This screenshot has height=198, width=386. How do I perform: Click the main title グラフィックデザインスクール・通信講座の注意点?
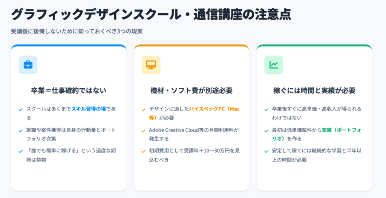(x=151, y=14)
